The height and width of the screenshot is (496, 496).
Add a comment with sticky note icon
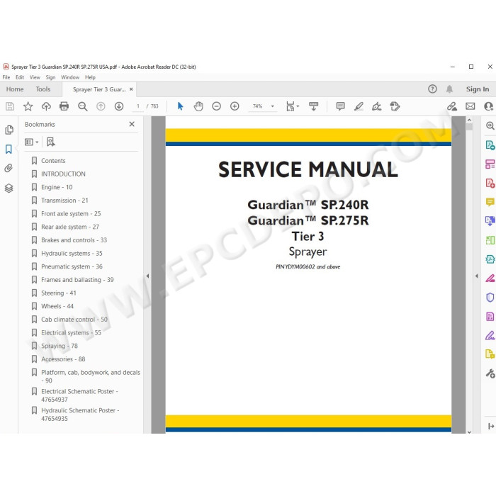340,106
